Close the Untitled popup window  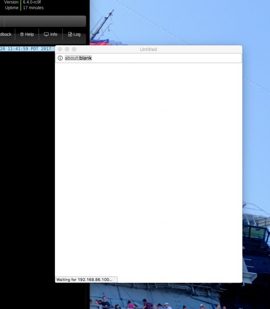60,49
